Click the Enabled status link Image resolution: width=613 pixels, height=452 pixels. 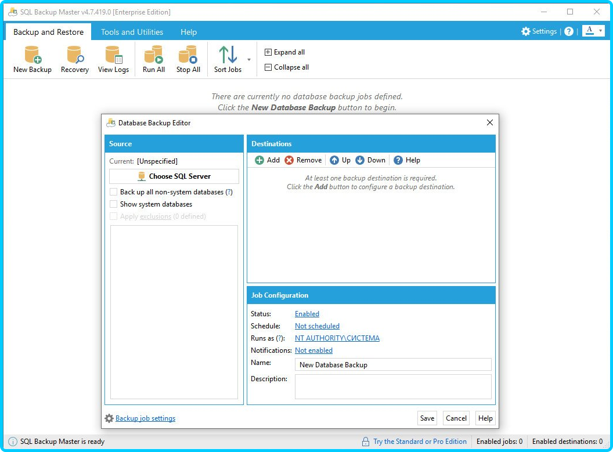[x=307, y=314]
